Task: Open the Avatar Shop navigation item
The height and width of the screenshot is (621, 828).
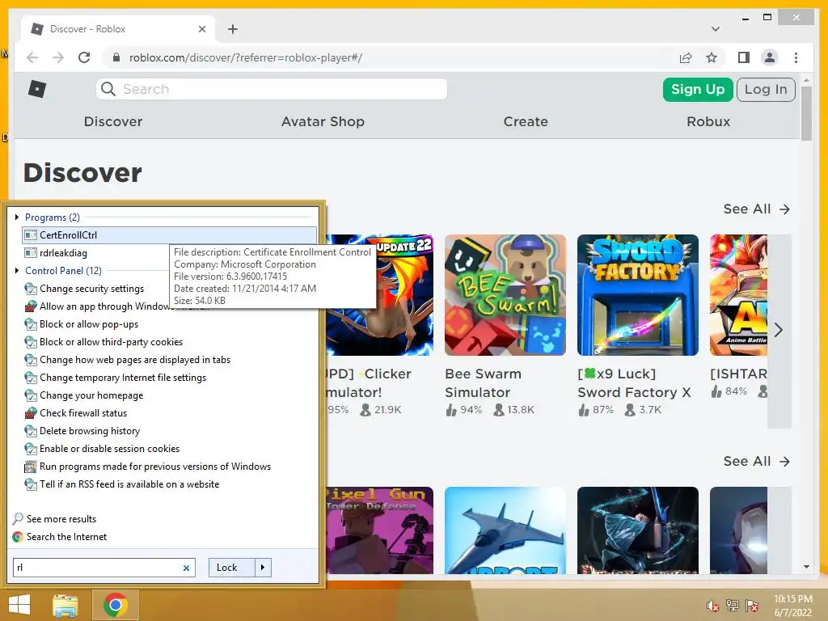Action: click(x=323, y=121)
